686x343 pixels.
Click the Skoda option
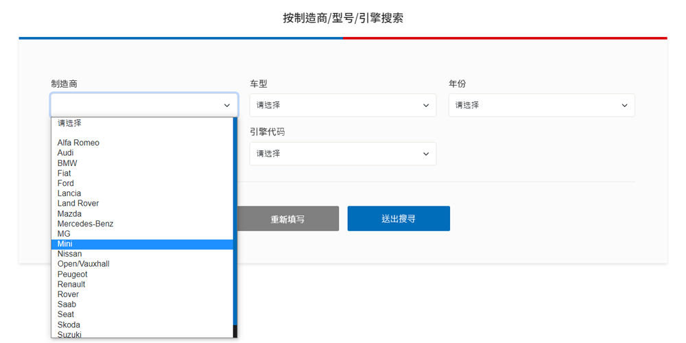(x=142, y=324)
